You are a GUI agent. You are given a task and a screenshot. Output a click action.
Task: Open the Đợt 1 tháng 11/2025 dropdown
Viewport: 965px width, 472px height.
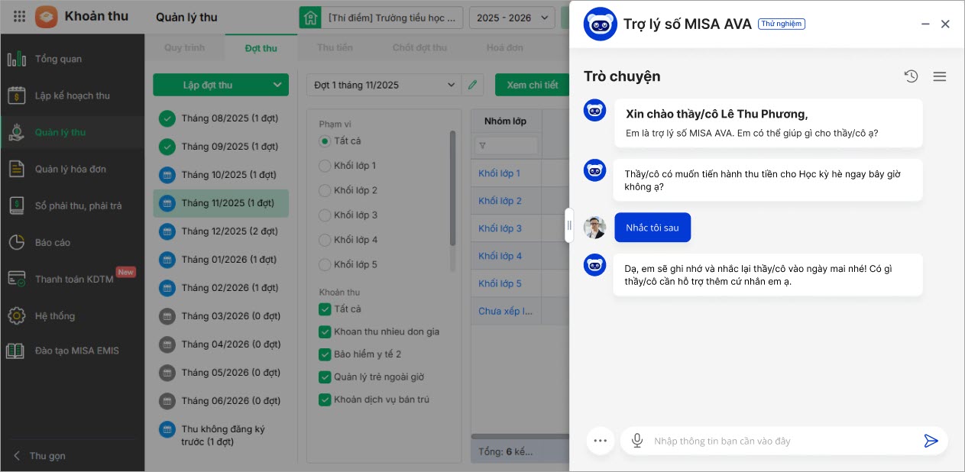coord(384,85)
